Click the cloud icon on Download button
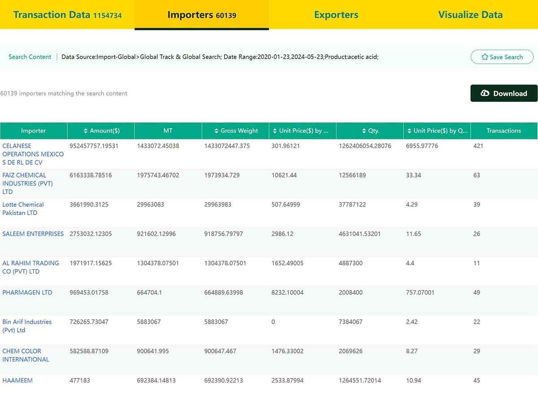This screenshot has height=396, width=538. coord(485,93)
